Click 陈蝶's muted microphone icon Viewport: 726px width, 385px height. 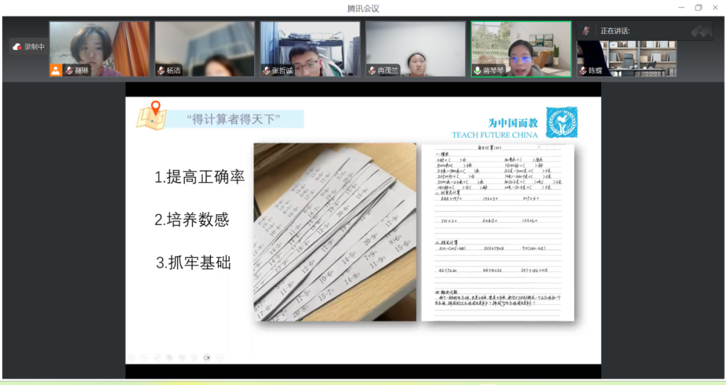583,71
